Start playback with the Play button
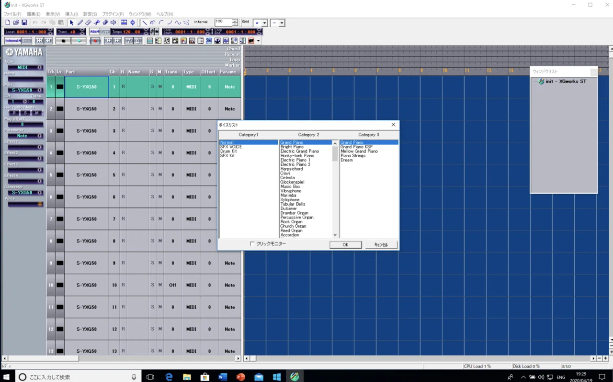Viewport: 613px width, 382px height. click(x=79, y=41)
